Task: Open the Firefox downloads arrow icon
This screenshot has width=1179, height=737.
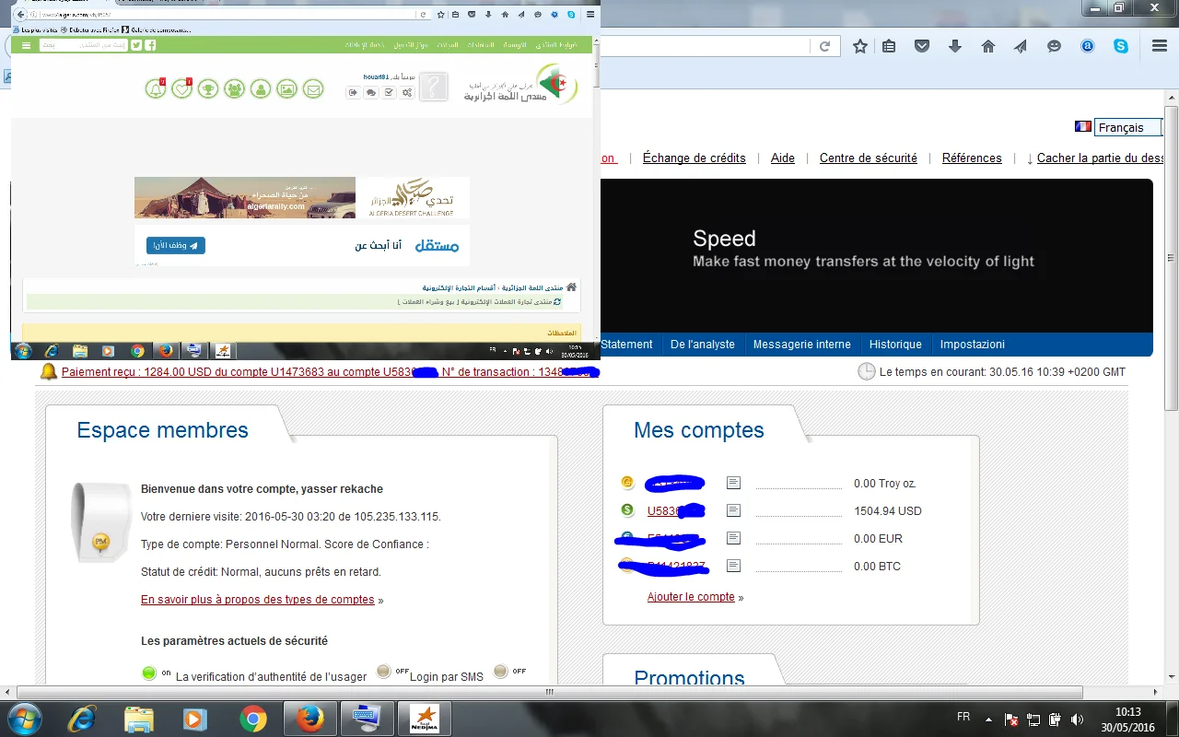Action: 954,46
